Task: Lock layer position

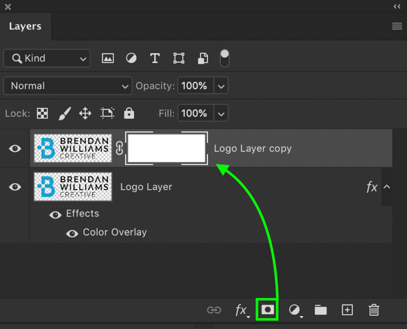Action: [85, 113]
